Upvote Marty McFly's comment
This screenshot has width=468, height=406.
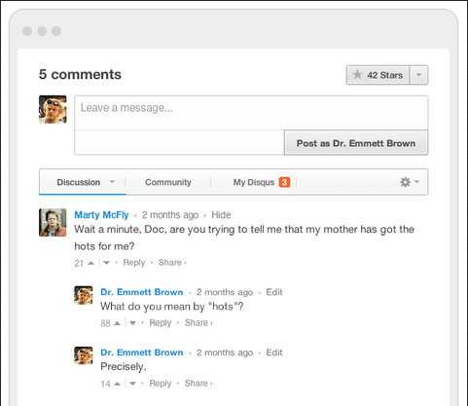click(91, 263)
